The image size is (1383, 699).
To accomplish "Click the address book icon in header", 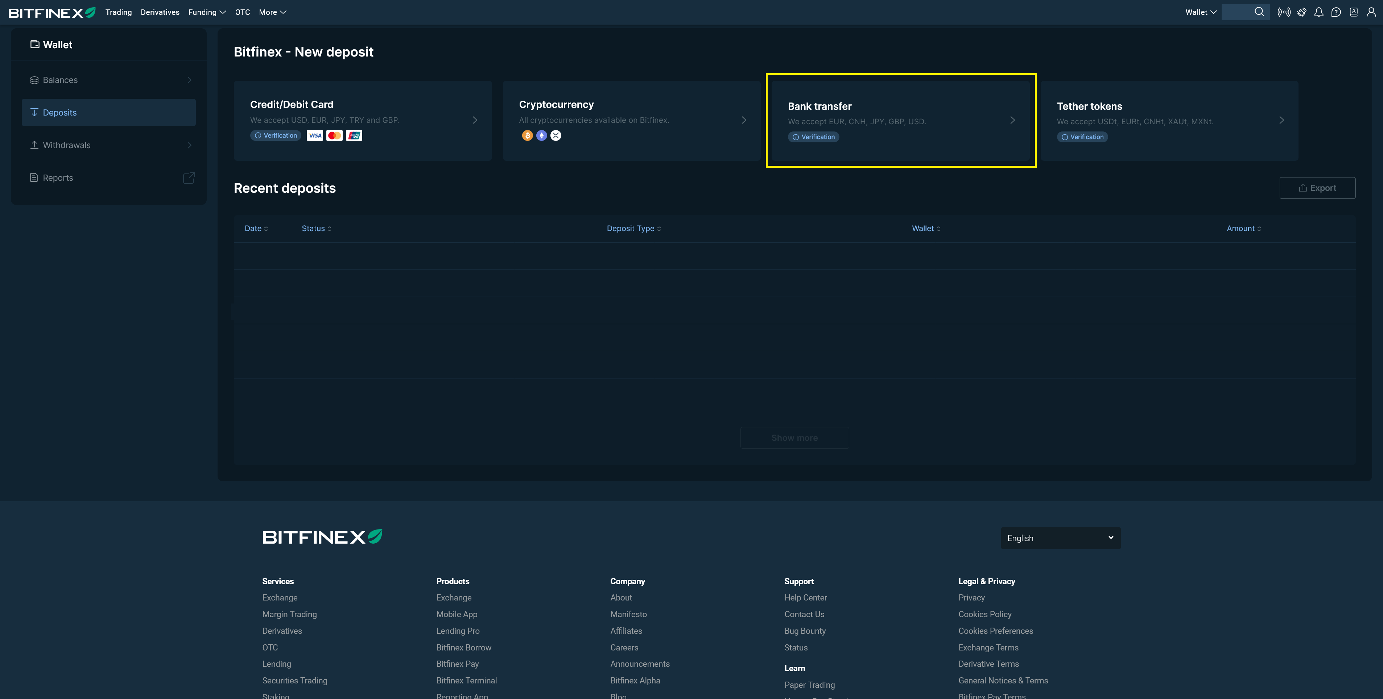I will tap(1354, 12).
